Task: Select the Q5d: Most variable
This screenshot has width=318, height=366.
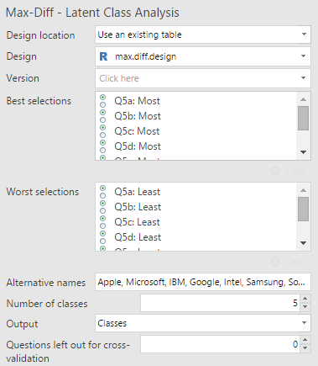Action: point(138,146)
